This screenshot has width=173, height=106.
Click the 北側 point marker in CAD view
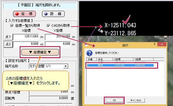pyautogui.click(x=96, y=27)
